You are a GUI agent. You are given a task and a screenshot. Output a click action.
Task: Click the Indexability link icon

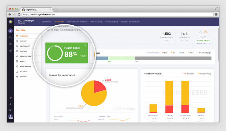click(x=17, y=46)
